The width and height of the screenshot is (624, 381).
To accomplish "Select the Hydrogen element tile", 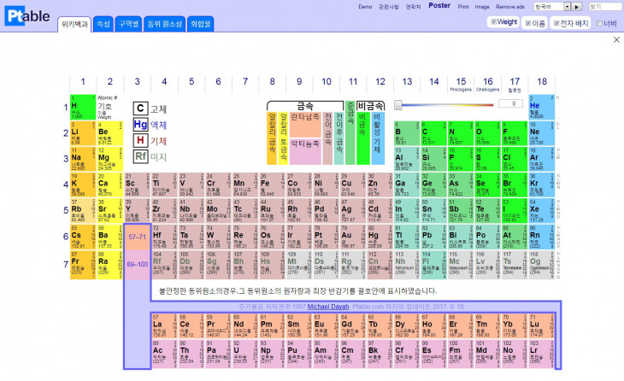I will (x=82, y=108).
